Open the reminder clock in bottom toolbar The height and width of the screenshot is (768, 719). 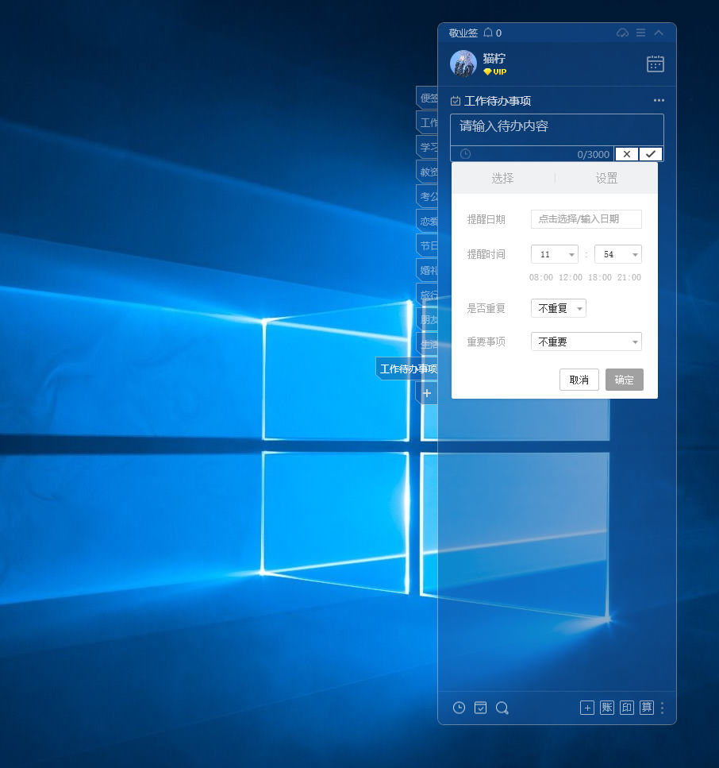coord(459,708)
